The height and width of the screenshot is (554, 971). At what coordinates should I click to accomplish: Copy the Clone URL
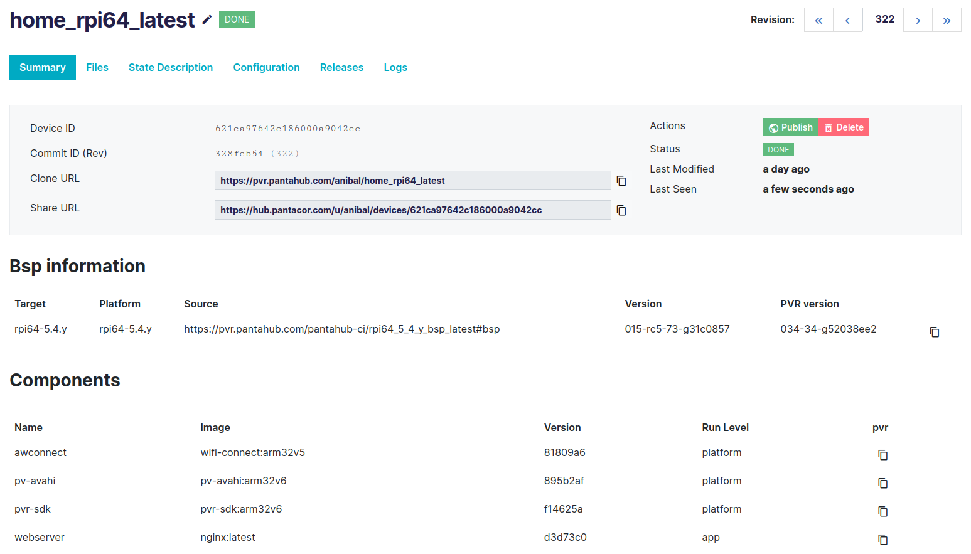click(621, 181)
